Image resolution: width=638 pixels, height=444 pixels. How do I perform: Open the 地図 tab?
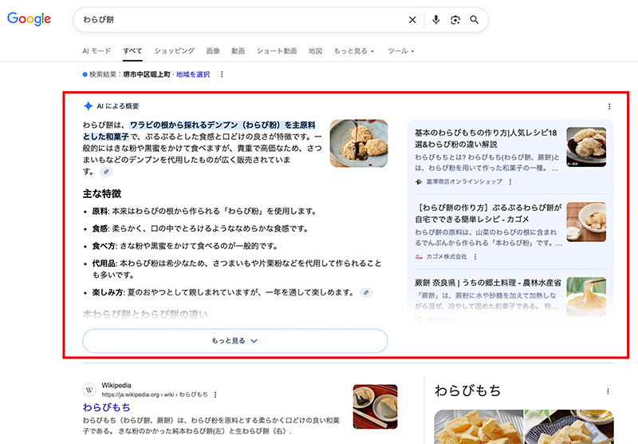(x=315, y=51)
